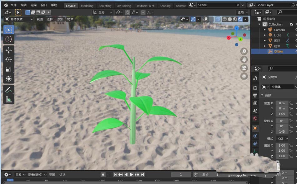Open the XYZ rotation mode dropdown
The width and height of the screenshot is (297, 184).
[x=282, y=139]
